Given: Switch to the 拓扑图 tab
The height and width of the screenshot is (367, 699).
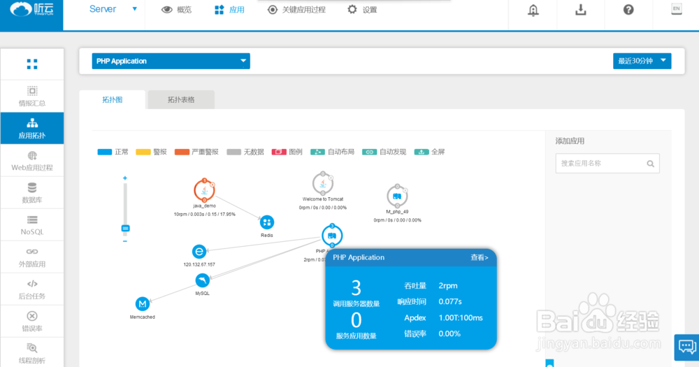Looking at the screenshot, I should click(113, 100).
